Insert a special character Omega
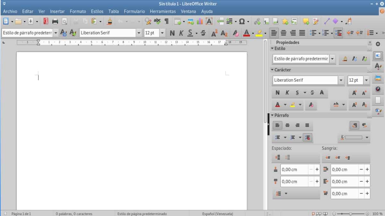Viewport: 385px width, 216px height. click(x=242, y=21)
